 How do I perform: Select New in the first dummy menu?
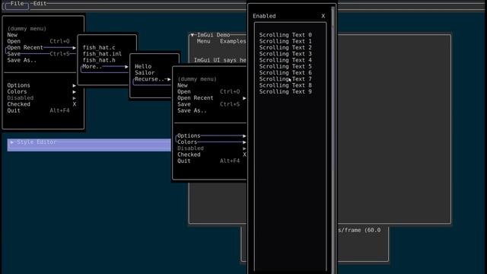pyautogui.click(x=42, y=35)
